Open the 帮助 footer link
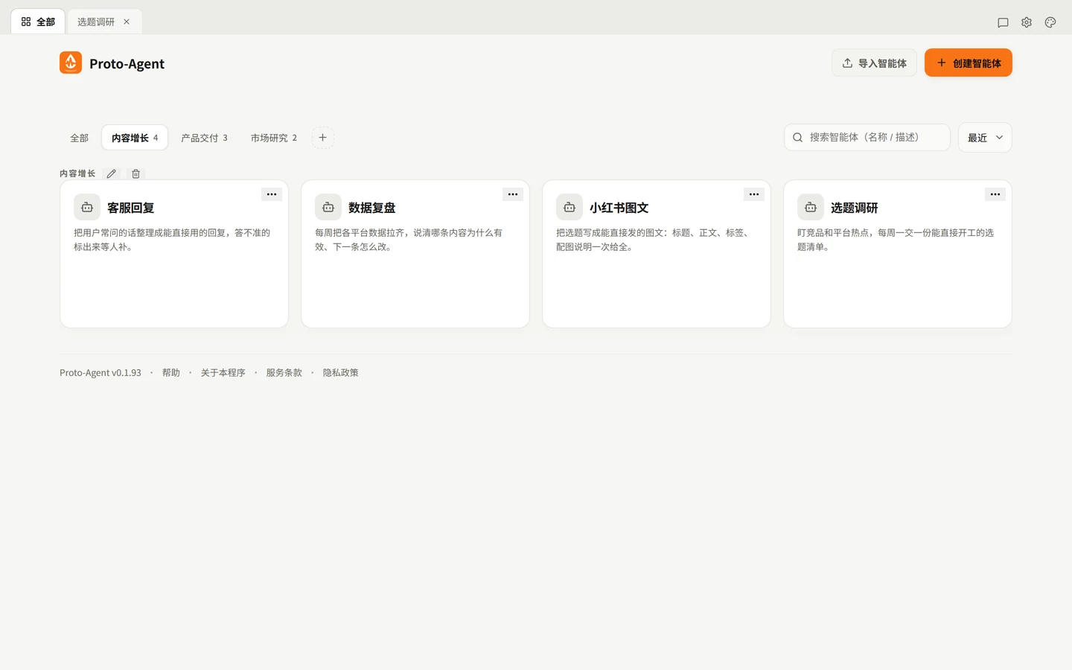 (x=171, y=372)
